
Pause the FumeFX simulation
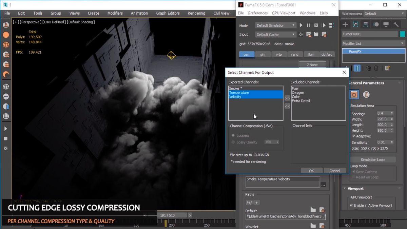pos(308,25)
